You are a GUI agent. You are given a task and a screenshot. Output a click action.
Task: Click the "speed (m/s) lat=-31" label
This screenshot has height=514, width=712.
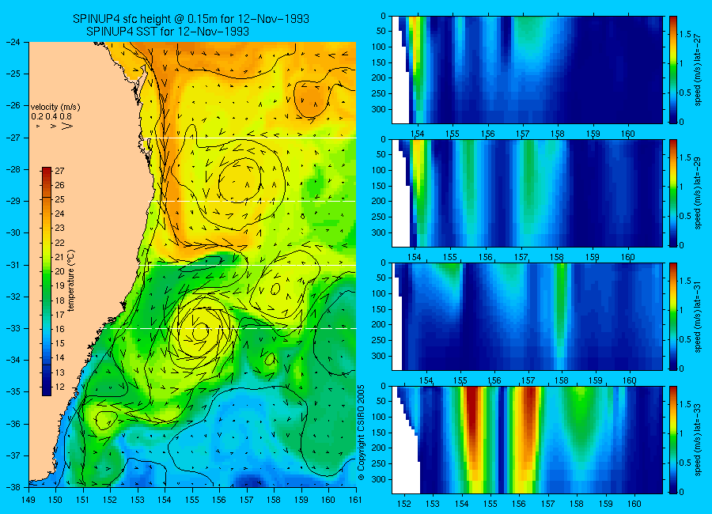click(698, 316)
